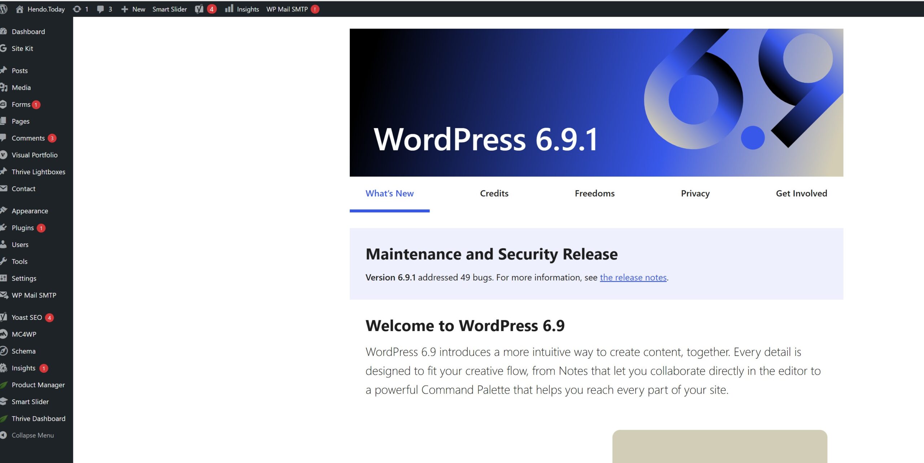
Task: Click the Site Kit Google icon
Action: tap(4, 48)
